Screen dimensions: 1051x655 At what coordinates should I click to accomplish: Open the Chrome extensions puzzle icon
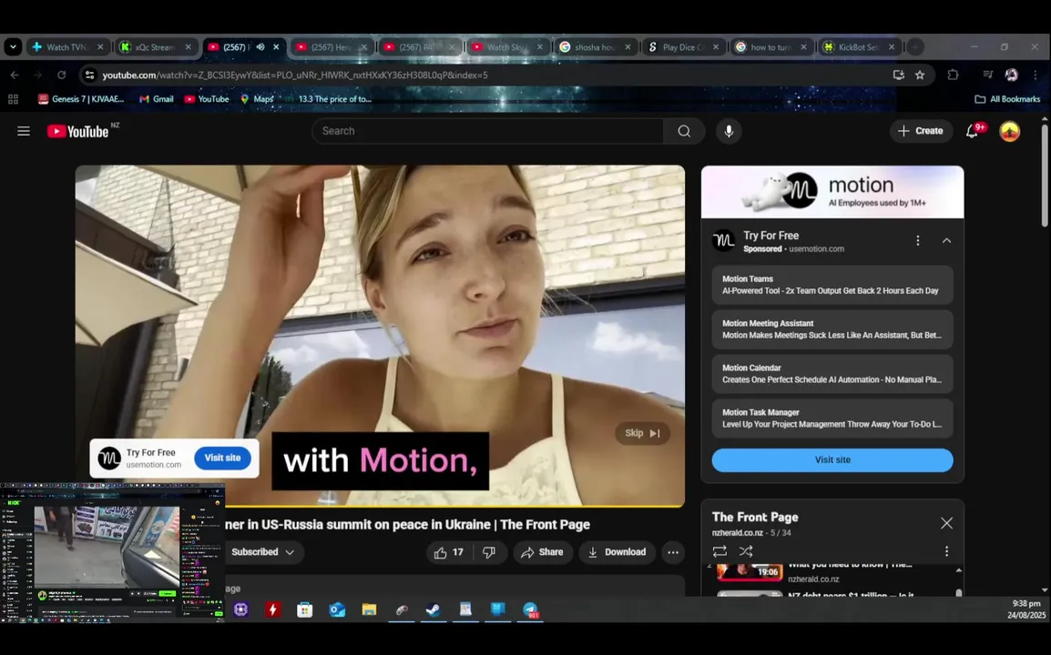(953, 75)
